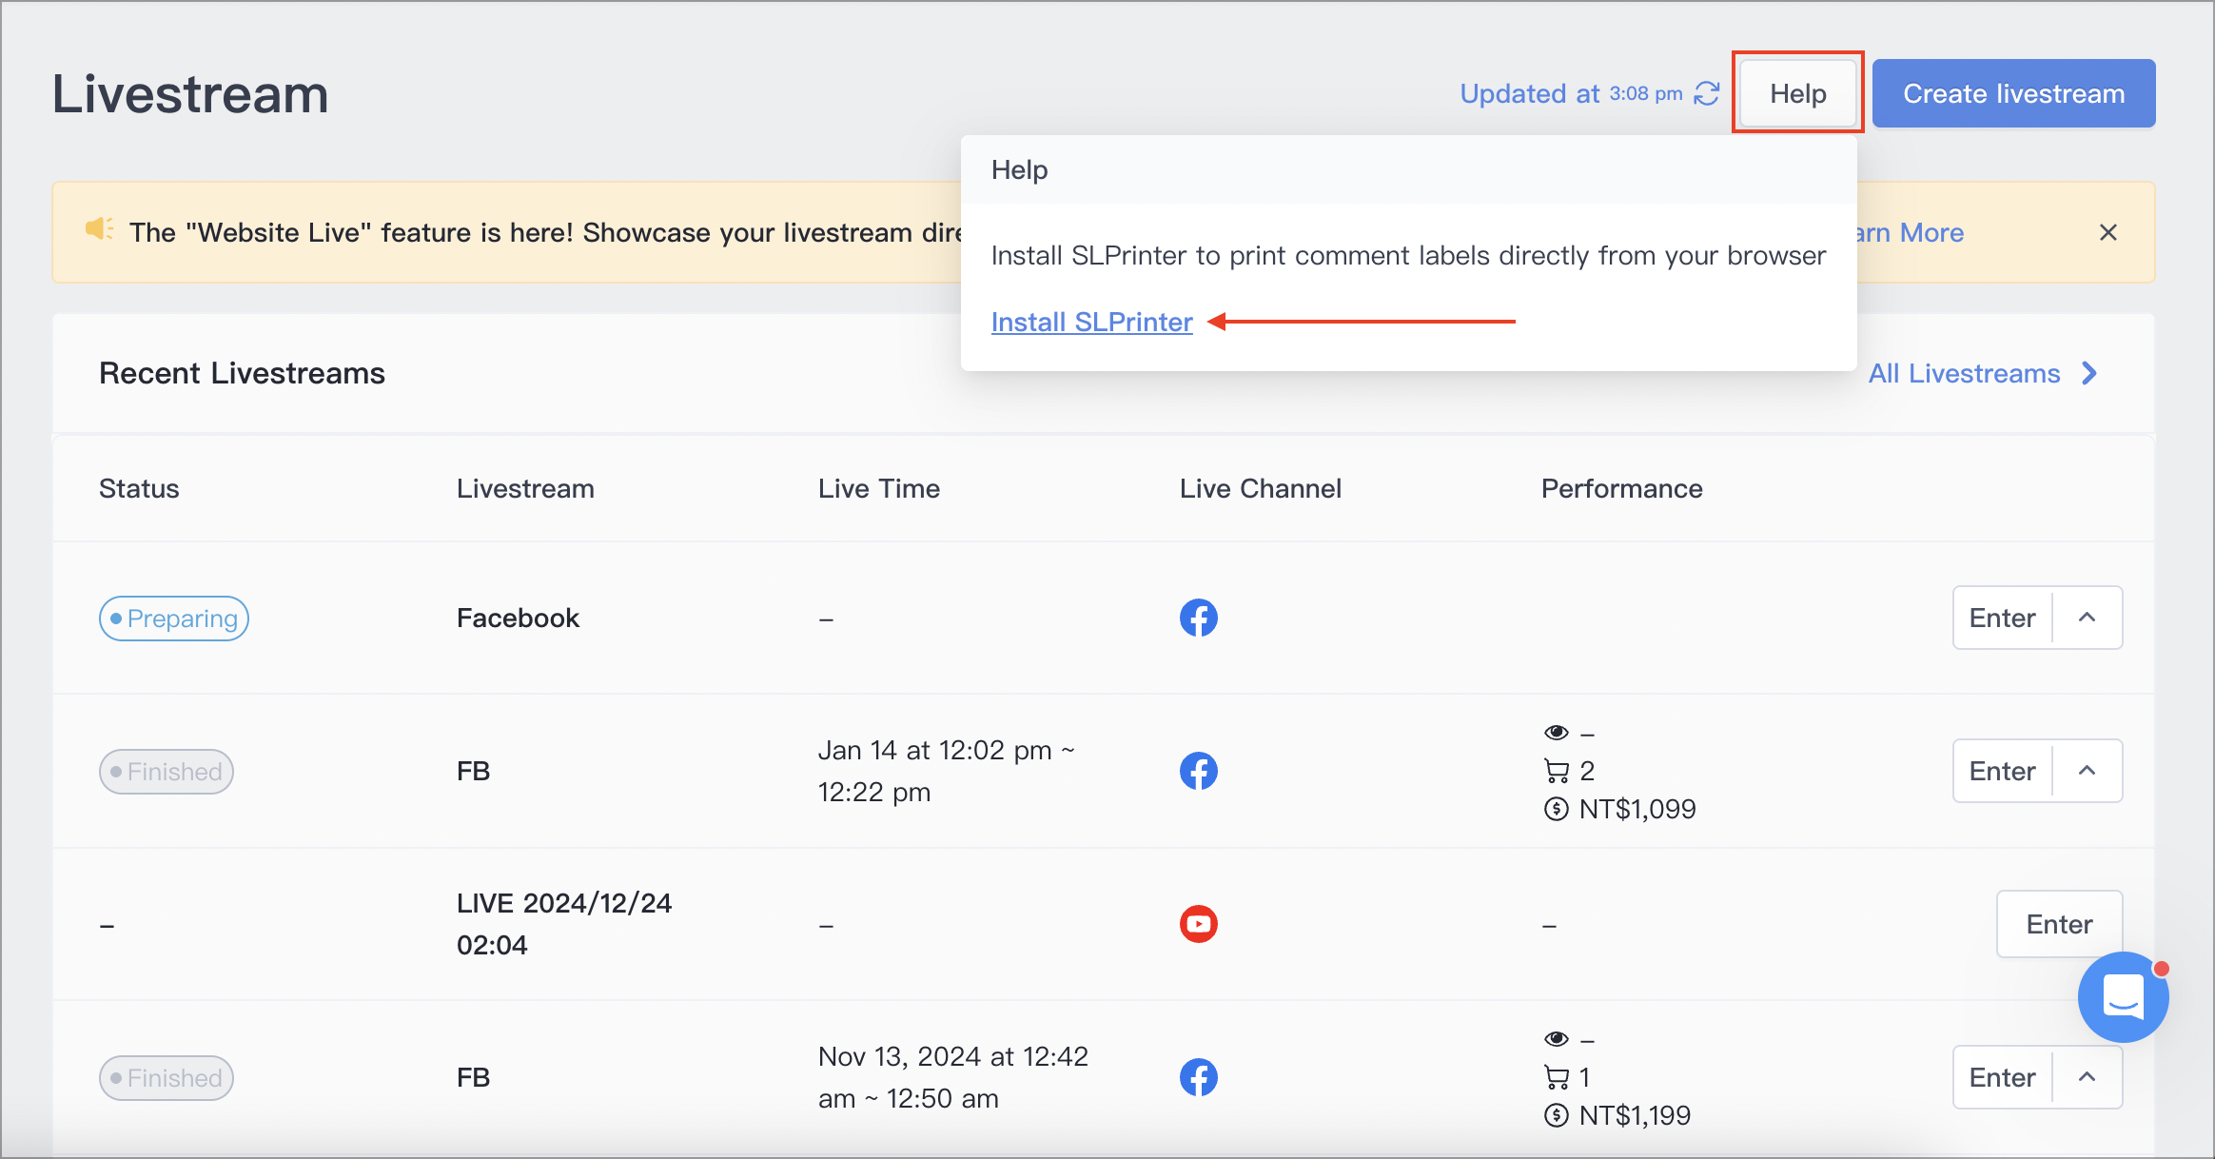The height and width of the screenshot is (1159, 2215).
Task: Click the YouTube icon in LIVE 2024/12/24 row
Action: (x=1198, y=924)
